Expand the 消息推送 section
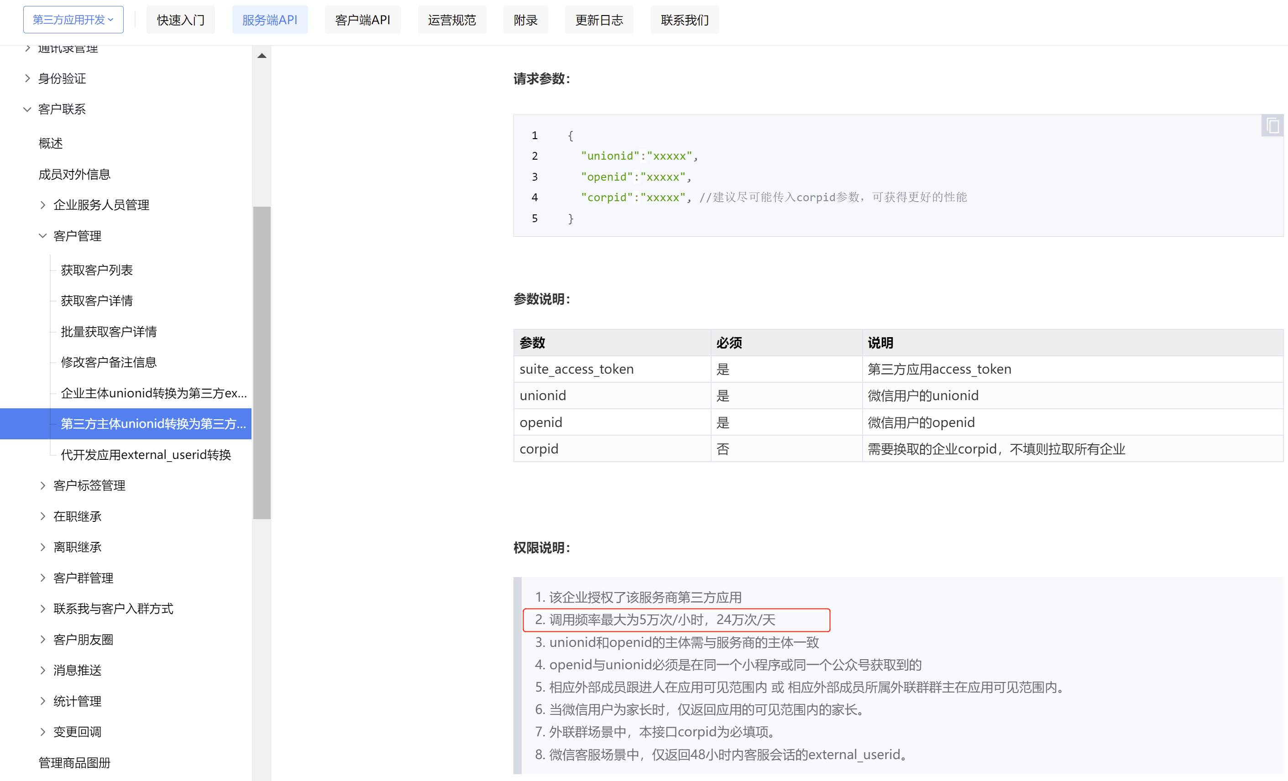This screenshot has width=1288, height=781. click(x=43, y=670)
